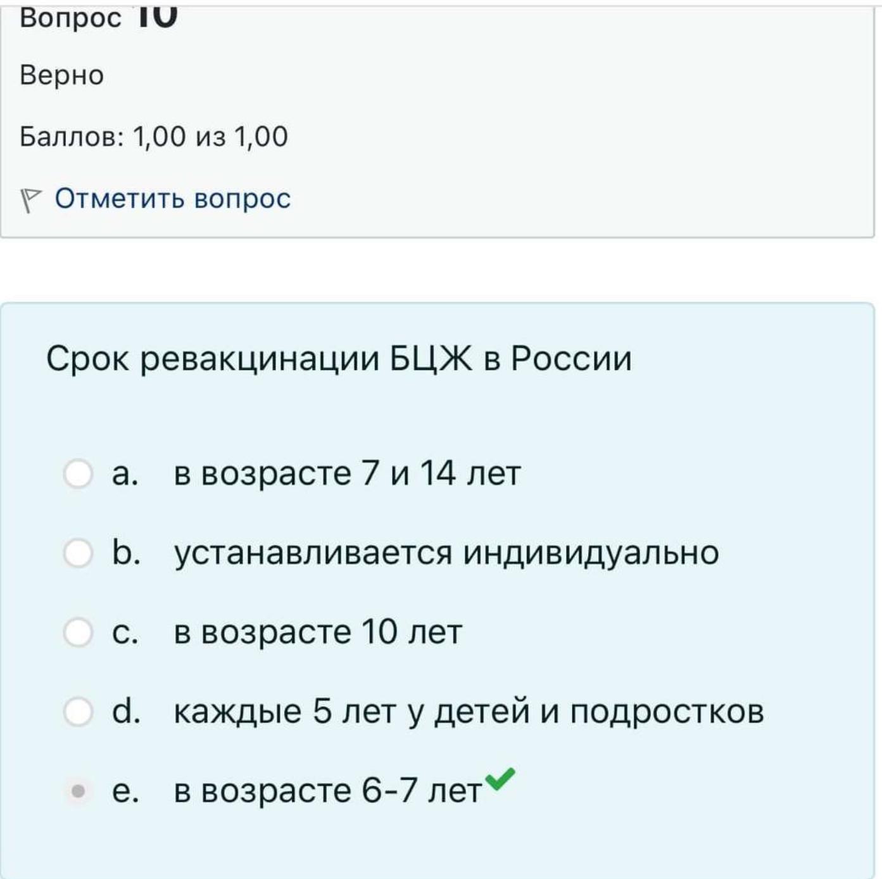The height and width of the screenshot is (879, 882).
Task: Pick radio button for option d
Action: 79,711
